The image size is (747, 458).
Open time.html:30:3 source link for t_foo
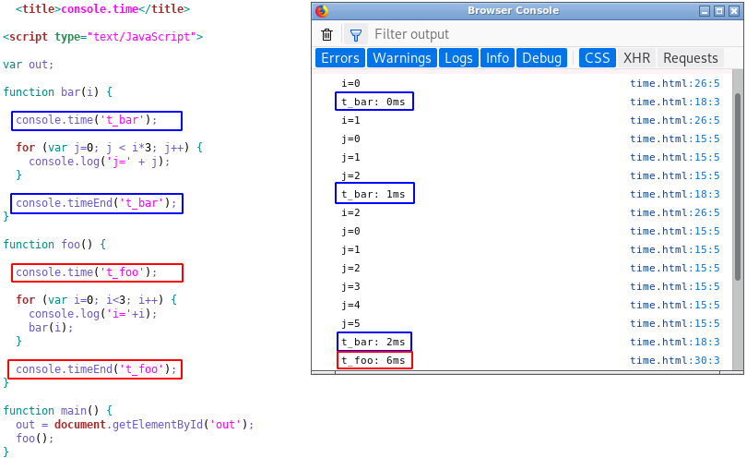[x=674, y=360]
